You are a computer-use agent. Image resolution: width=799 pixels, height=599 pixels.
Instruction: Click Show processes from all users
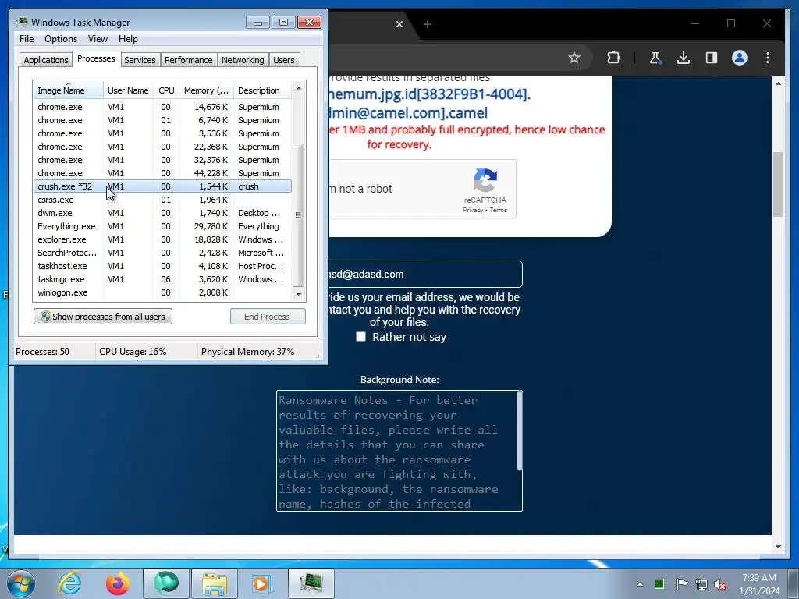[x=103, y=317]
